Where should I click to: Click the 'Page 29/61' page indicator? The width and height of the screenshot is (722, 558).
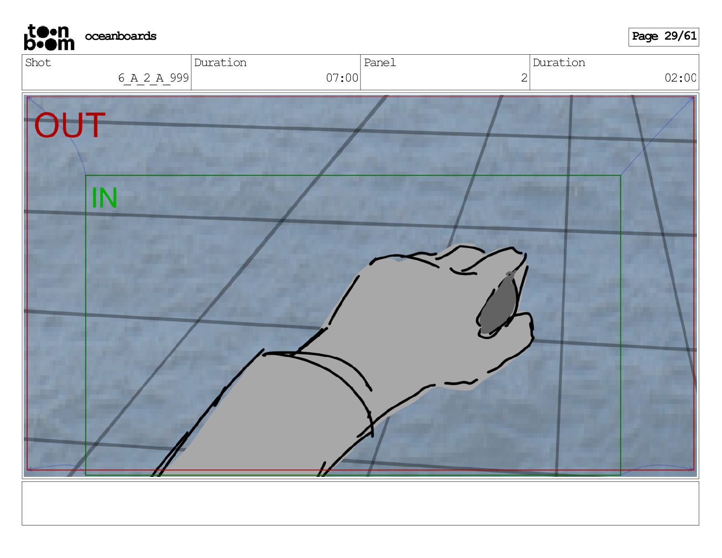(x=664, y=36)
